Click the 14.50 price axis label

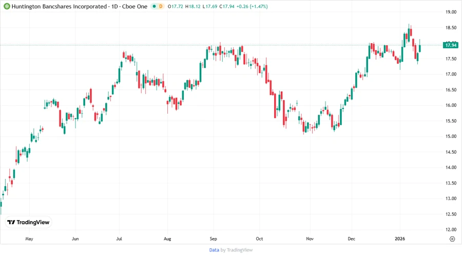click(x=451, y=152)
